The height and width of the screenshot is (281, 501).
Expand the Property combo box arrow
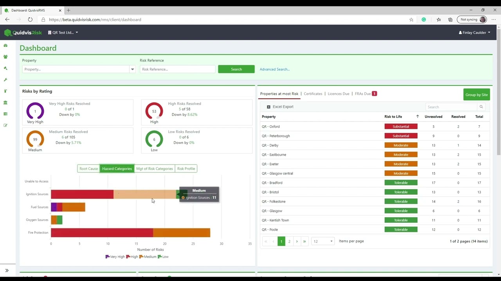pos(132,69)
